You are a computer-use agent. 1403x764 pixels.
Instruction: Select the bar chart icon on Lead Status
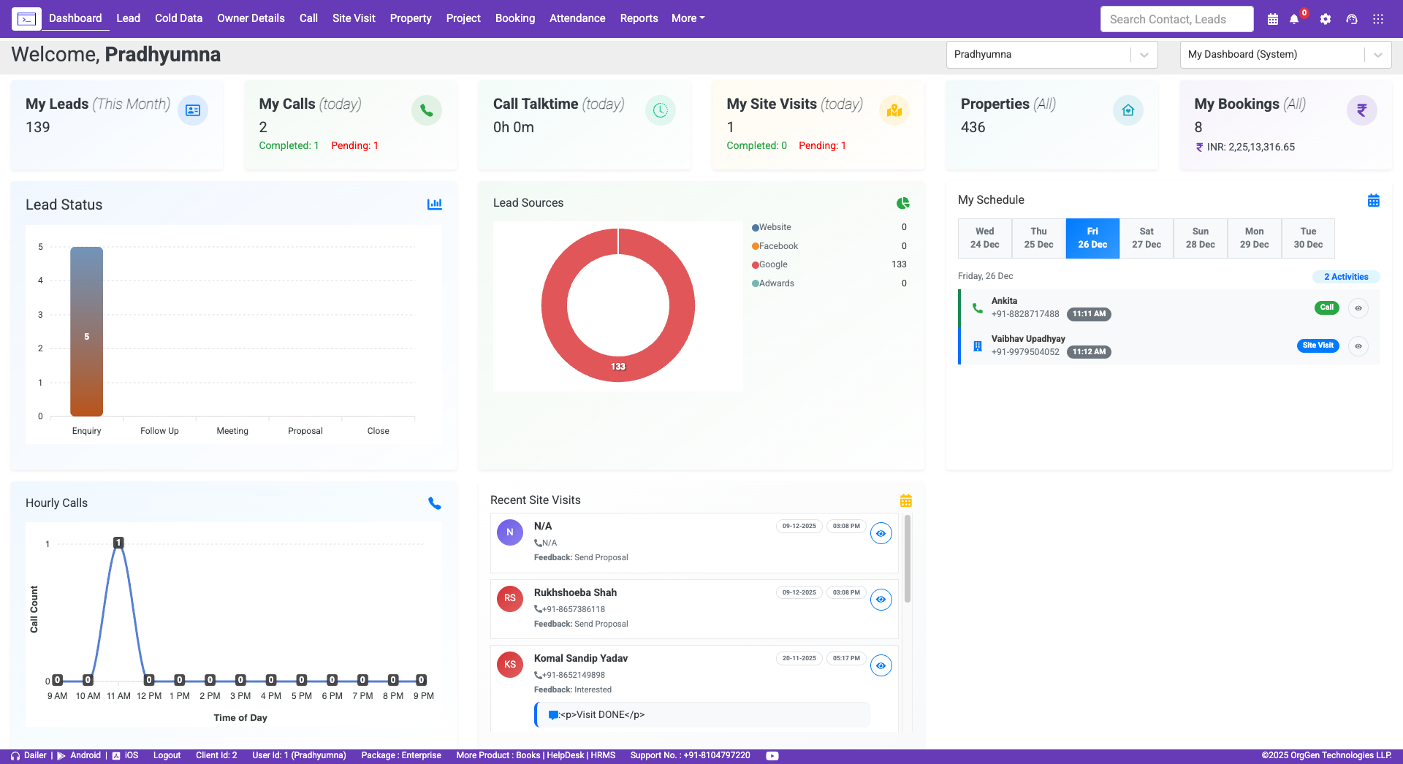[x=435, y=205]
